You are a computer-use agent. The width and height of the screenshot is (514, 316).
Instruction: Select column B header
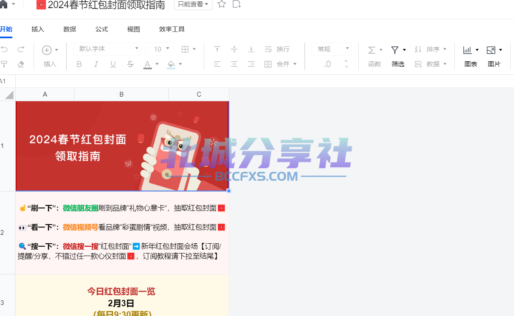point(122,94)
